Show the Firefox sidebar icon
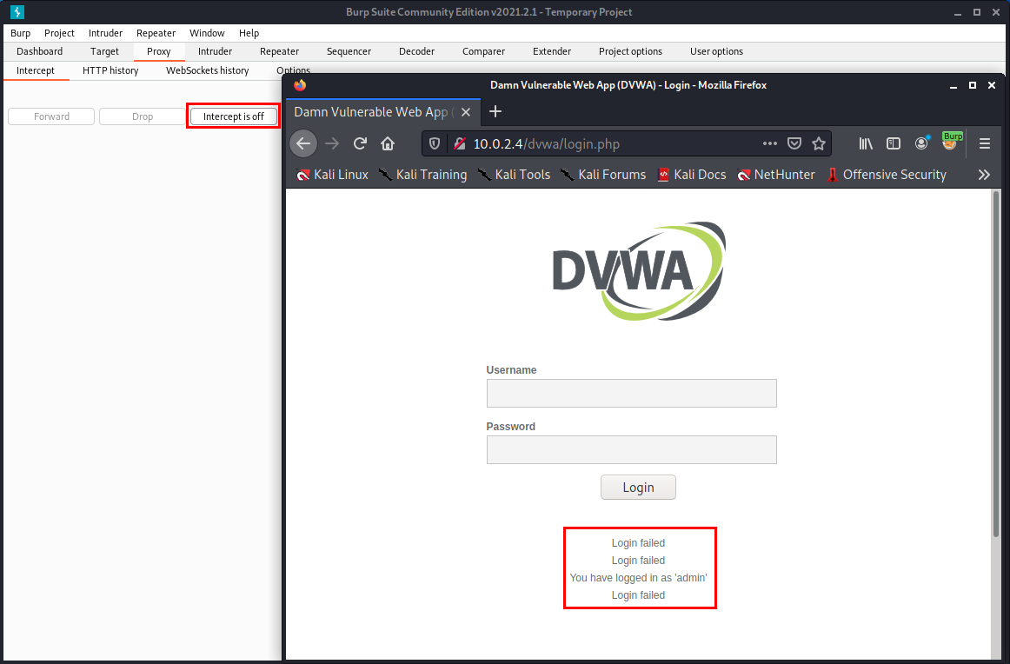 click(x=894, y=143)
